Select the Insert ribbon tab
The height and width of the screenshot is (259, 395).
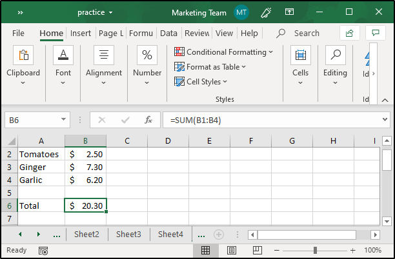81,34
